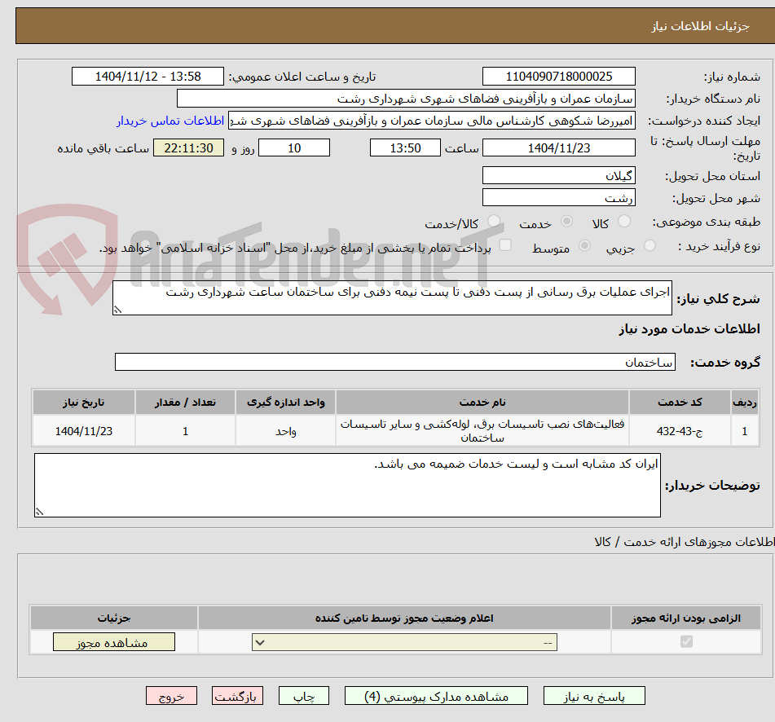Click the بازگشت back button
The height and width of the screenshot is (722, 775).
tap(237, 696)
